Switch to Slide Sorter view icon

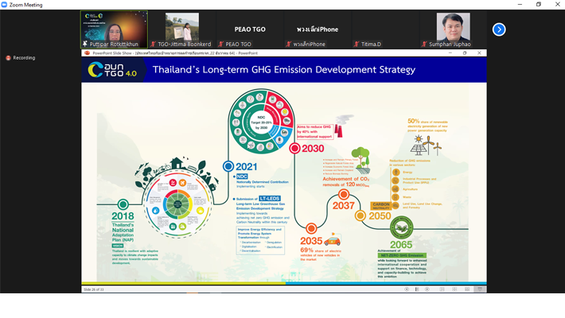454,289
